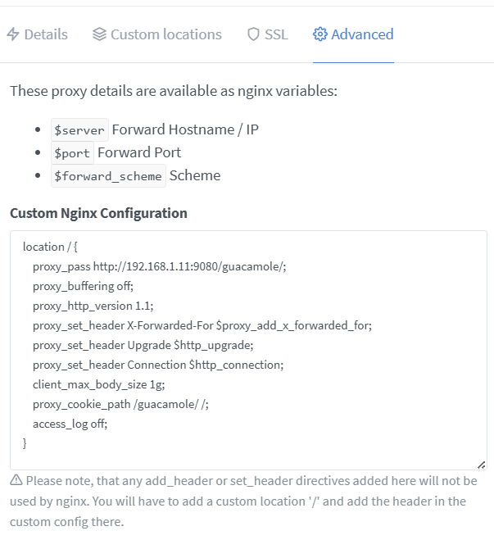Select the Advanced tab label
Screen dimensions: 494x549
point(362,34)
